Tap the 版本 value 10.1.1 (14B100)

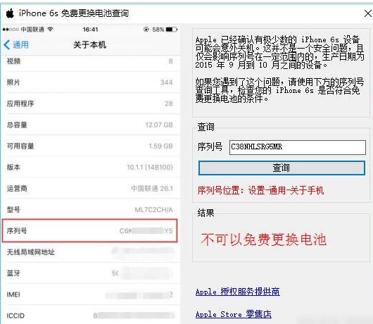click(x=150, y=167)
